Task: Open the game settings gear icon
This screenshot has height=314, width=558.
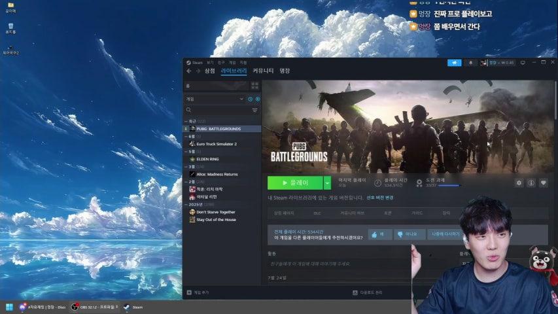Action: [x=519, y=183]
